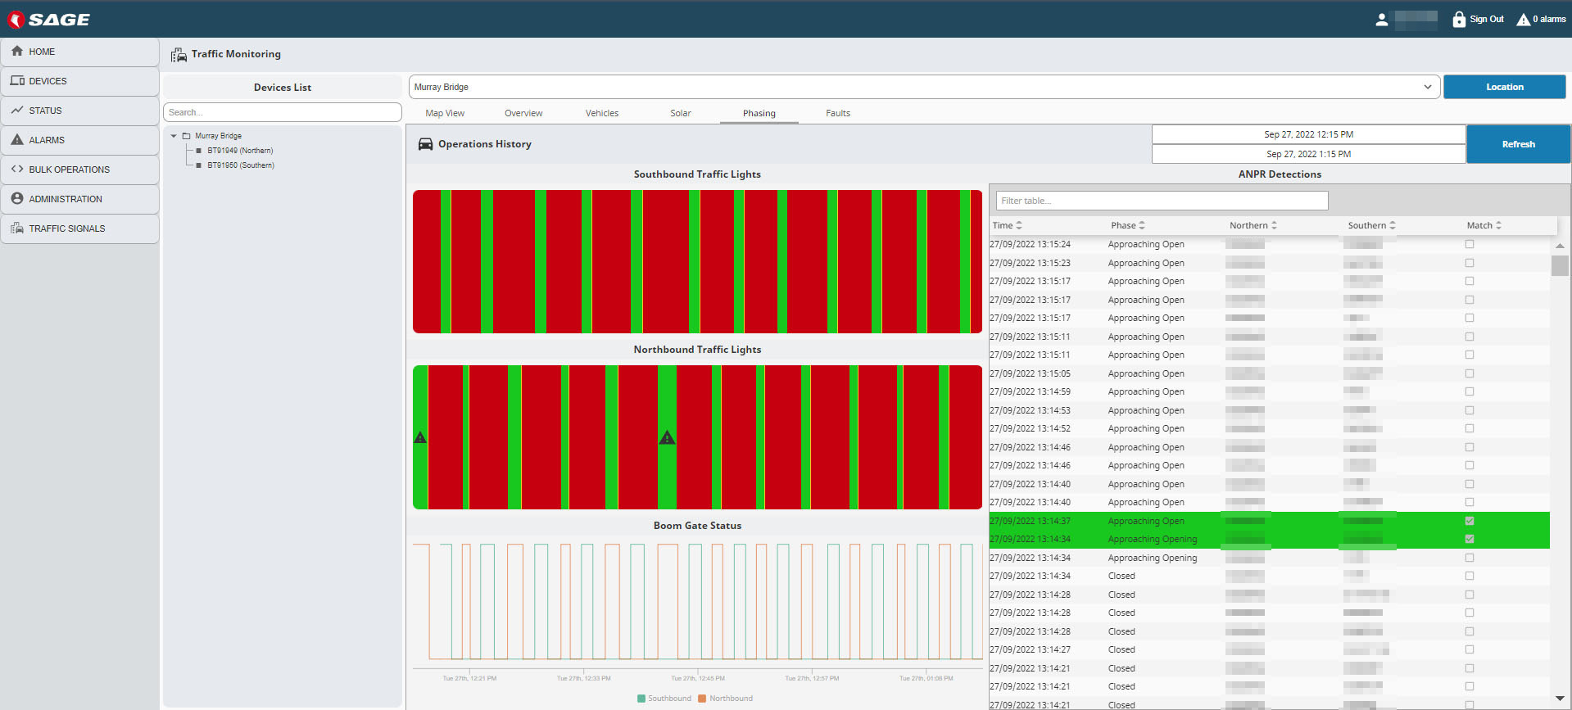Check the Match box for 13:15:24 row
1572x710 pixels.
[x=1470, y=244]
